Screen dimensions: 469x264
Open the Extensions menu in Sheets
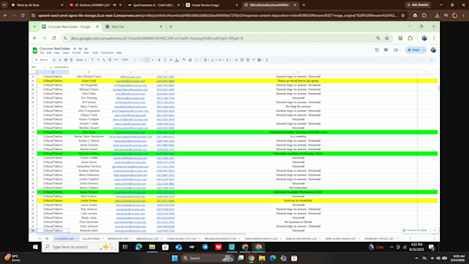click(107, 52)
